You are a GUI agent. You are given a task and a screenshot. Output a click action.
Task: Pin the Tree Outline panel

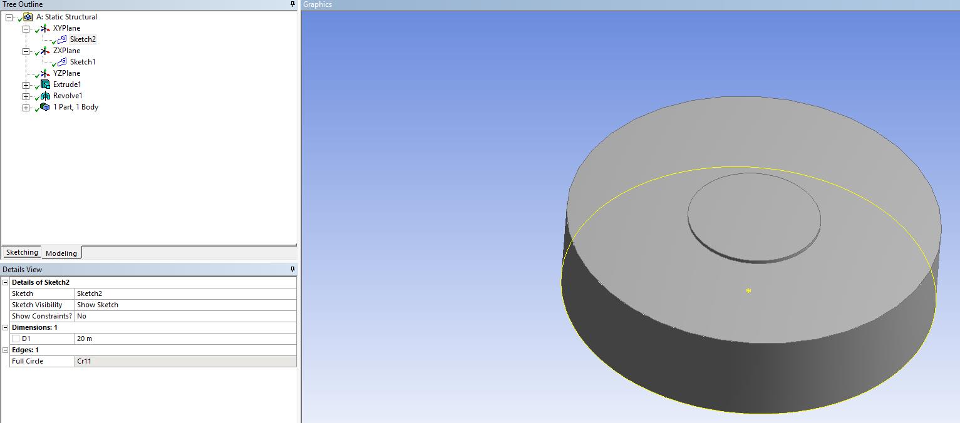click(x=292, y=4)
